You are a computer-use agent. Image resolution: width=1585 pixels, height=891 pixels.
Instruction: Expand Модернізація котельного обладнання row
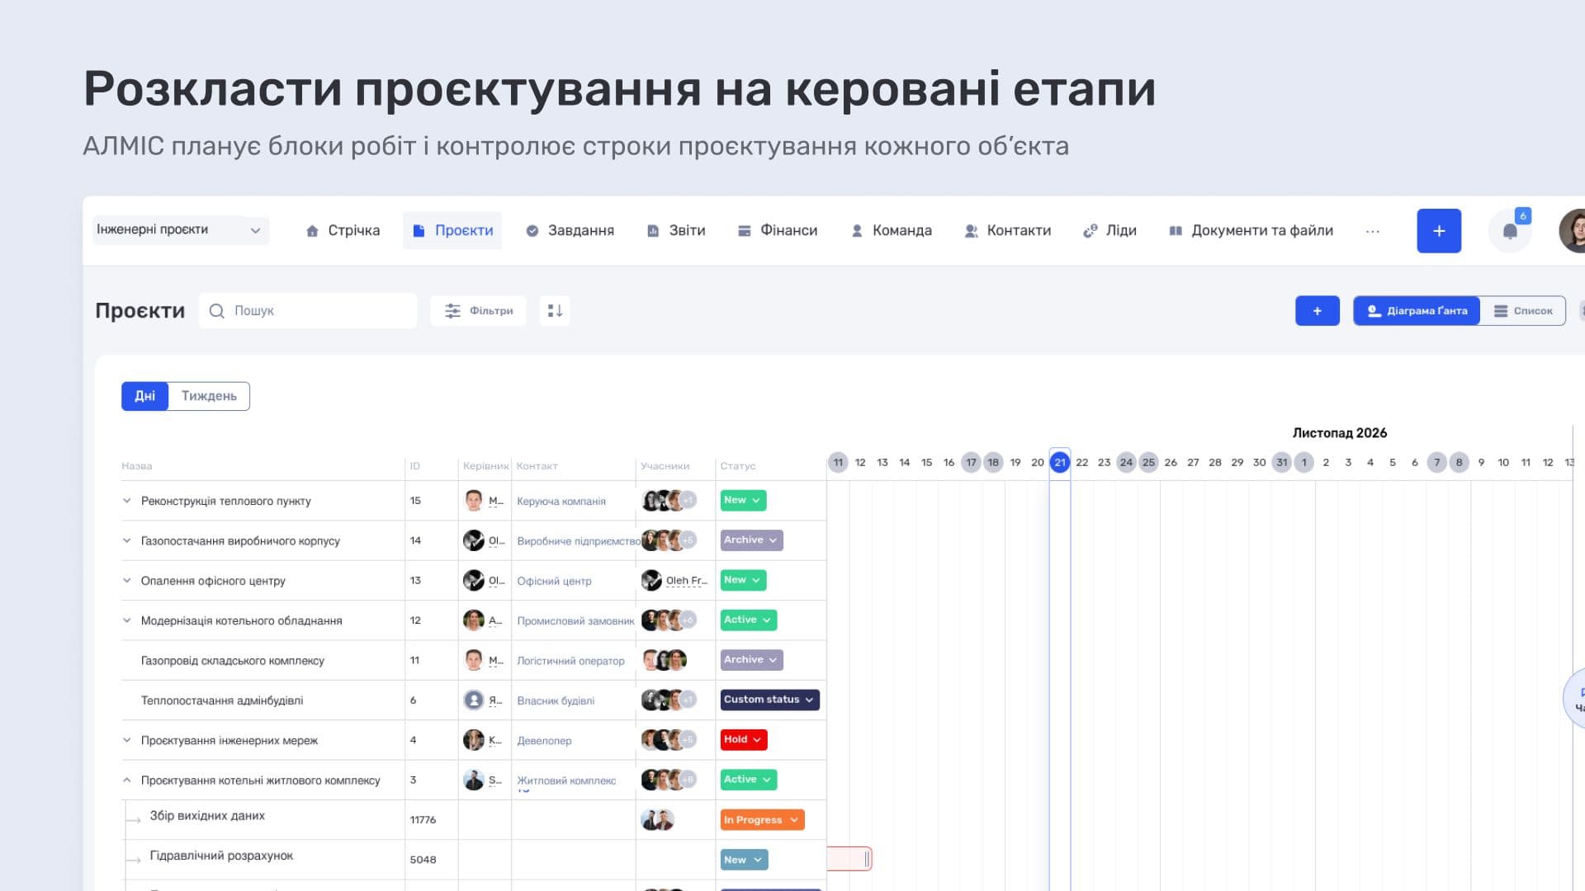coord(126,621)
